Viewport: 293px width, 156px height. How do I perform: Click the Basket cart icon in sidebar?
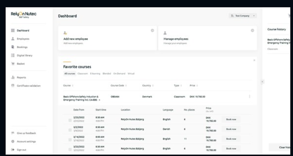(x=13, y=64)
